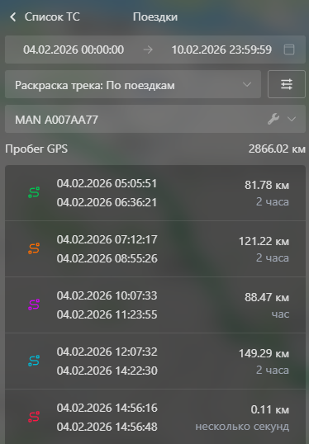Click the 0.11 км distance value

[270, 409]
